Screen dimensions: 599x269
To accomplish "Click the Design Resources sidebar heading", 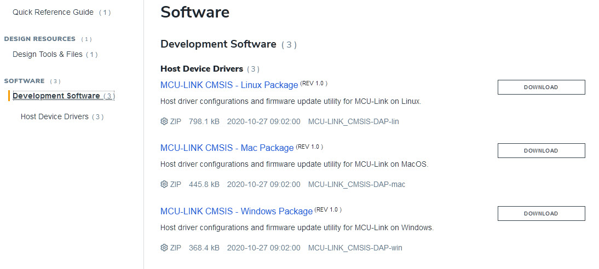I will point(40,39).
